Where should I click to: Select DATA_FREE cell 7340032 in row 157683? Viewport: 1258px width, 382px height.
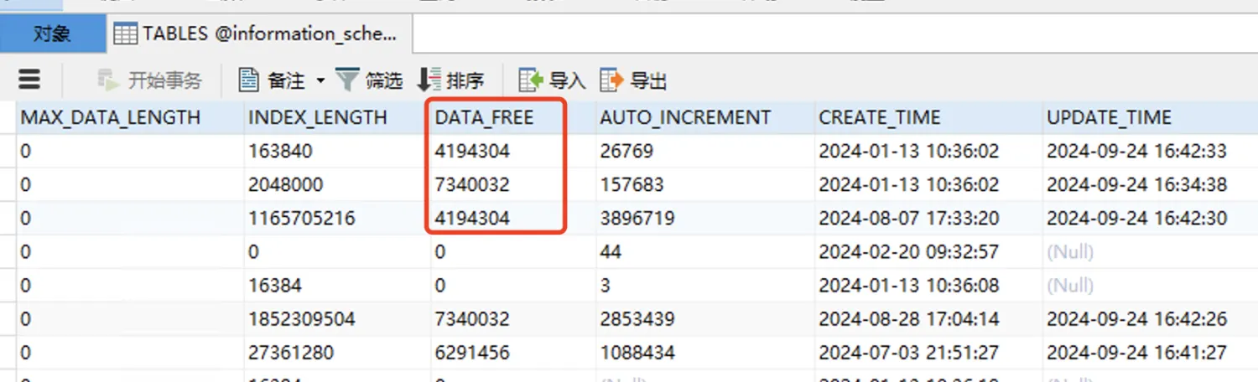(513, 184)
